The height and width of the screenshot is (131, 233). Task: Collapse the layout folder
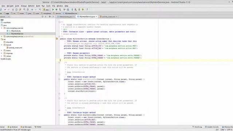(x=1, y=45)
